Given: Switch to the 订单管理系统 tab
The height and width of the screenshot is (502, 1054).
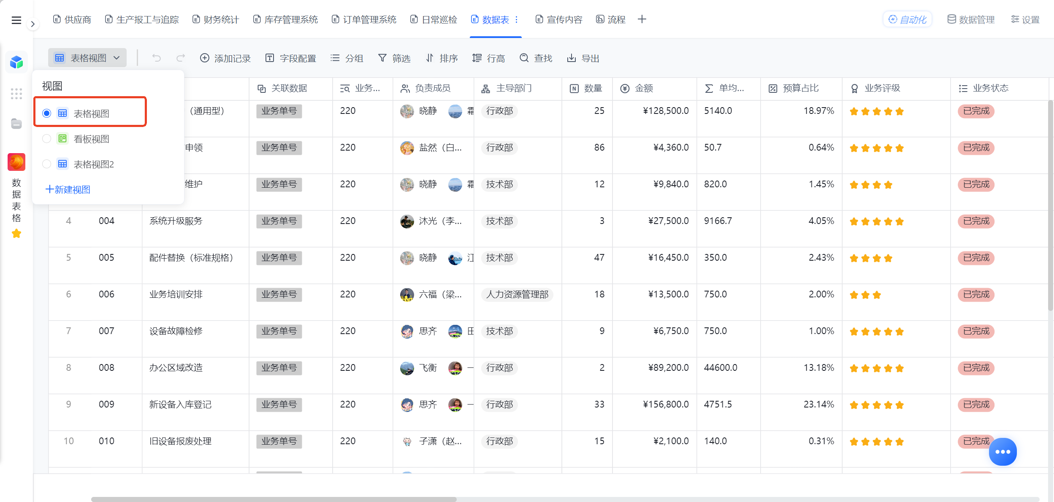Looking at the screenshot, I should pyautogui.click(x=364, y=19).
